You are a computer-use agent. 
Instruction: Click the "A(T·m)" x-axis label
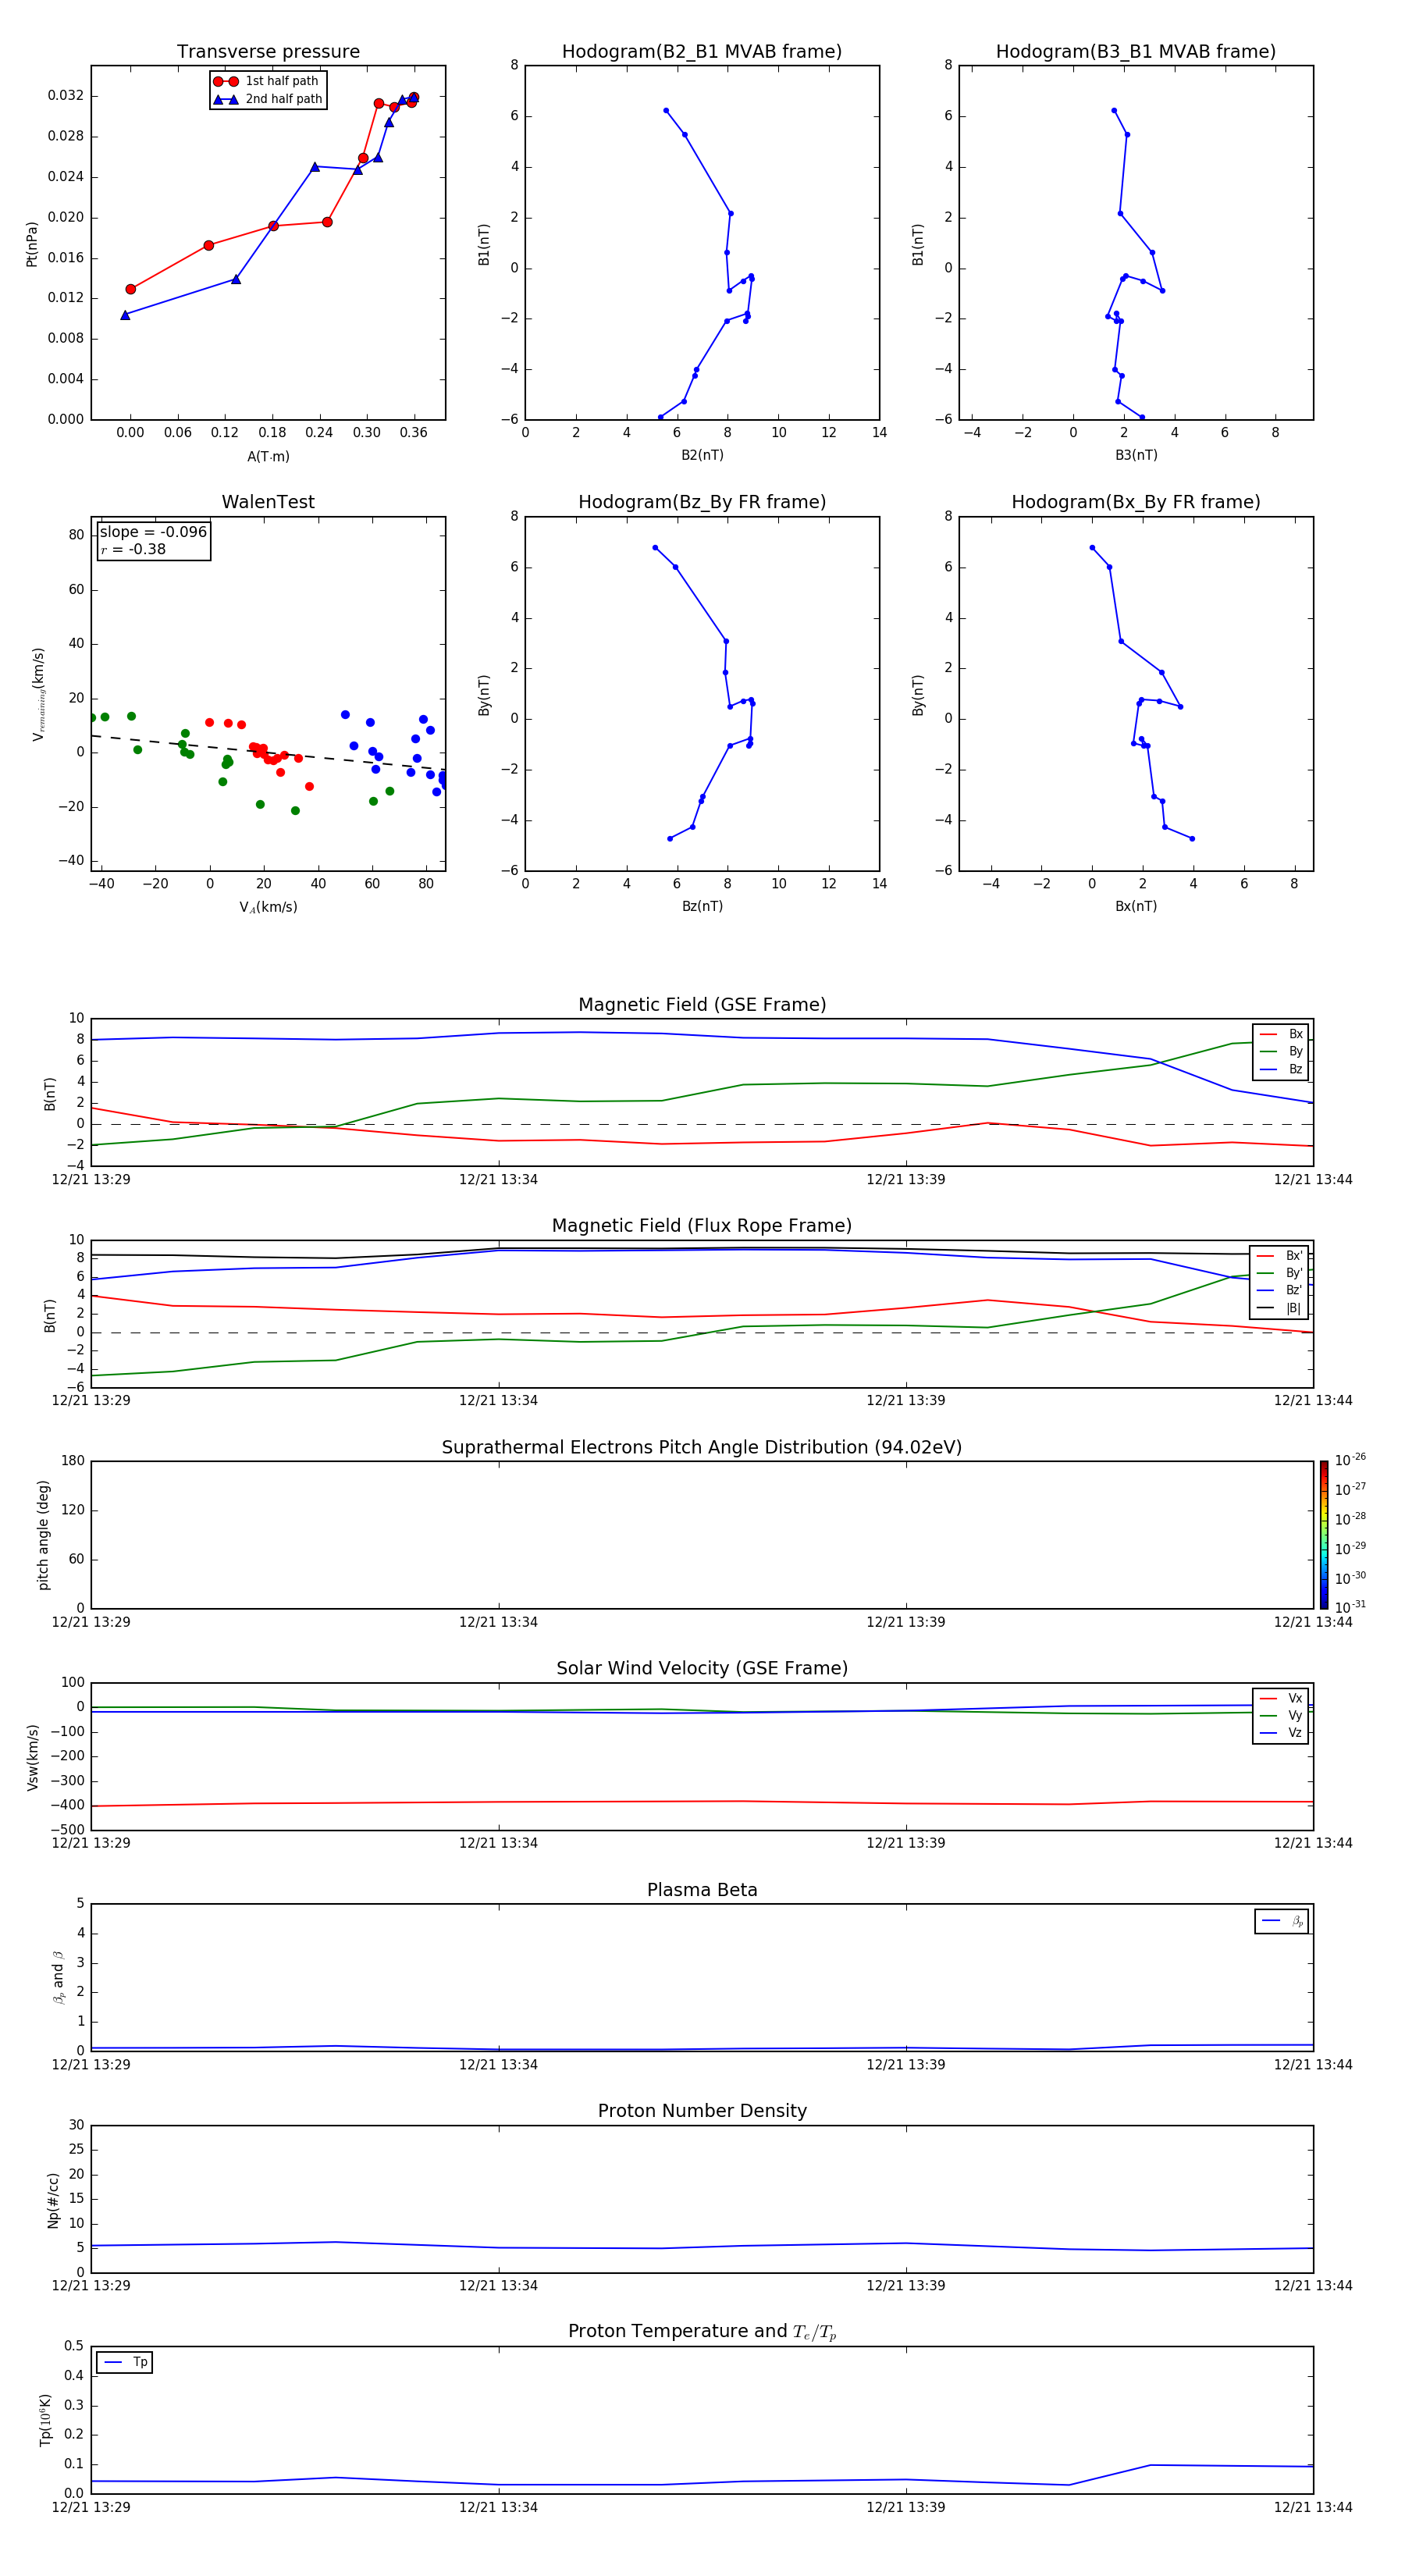point(268,457)
